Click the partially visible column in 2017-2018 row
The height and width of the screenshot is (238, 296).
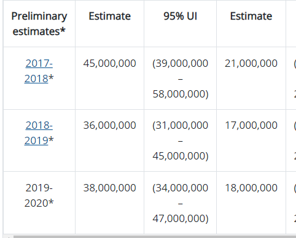tap(291, 78)
